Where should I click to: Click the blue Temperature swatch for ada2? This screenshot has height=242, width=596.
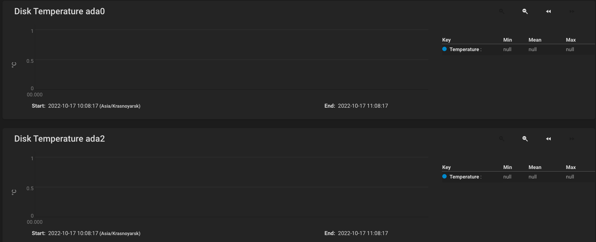tap(444, 176)
